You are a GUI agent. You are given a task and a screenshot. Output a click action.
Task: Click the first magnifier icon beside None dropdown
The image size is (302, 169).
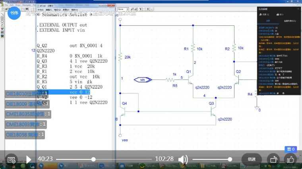pyautogui.click(x=132, y=9)
